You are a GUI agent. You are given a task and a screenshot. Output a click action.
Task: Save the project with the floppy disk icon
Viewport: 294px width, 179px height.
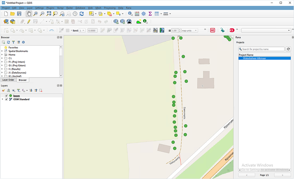(x=19, y=14)
